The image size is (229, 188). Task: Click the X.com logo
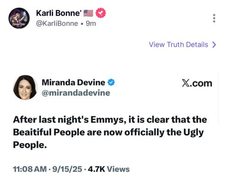[197, 83]
